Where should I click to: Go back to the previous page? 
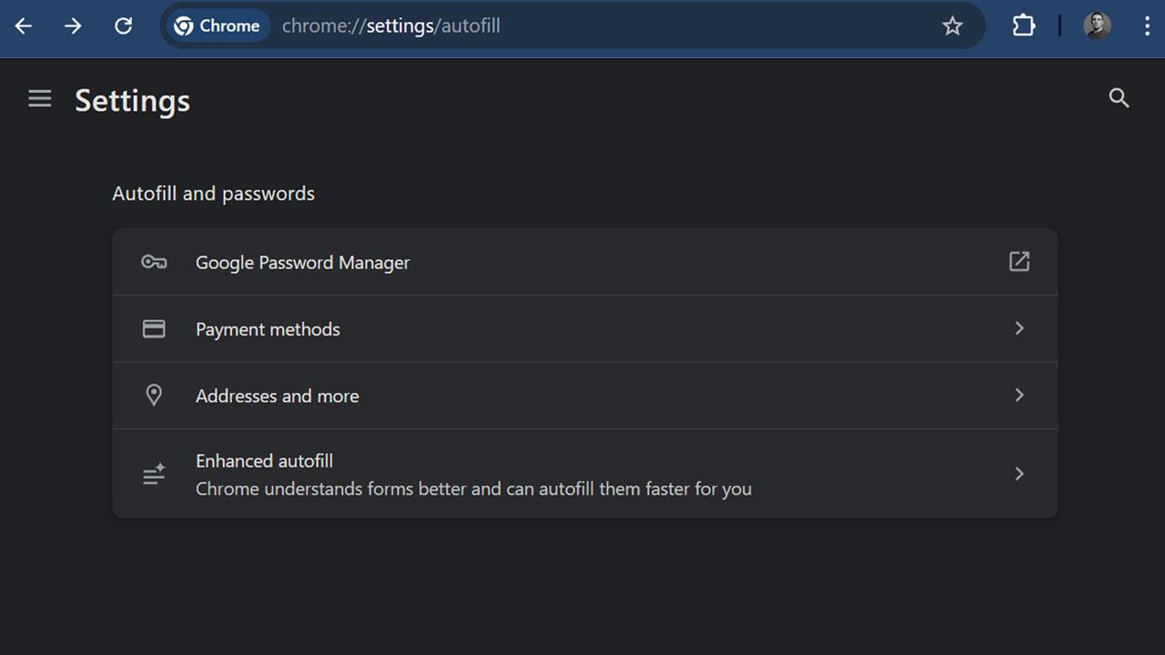pos(24,25)
